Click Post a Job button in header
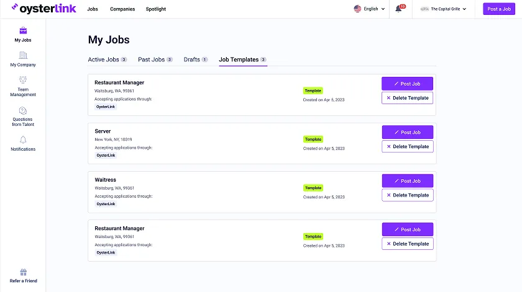Image resolution: width=522 pixels, height=292 pixels. pyautogui.click(x=499, y=9)
